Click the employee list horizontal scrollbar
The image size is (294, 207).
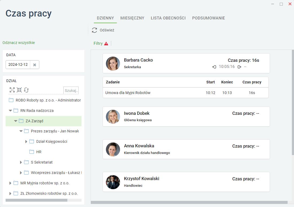click(189, 202)
